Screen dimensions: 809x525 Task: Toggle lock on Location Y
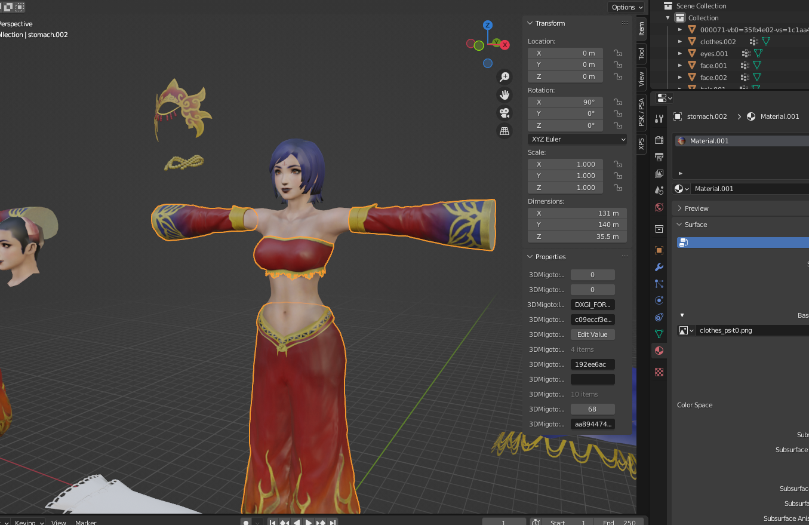618,65
